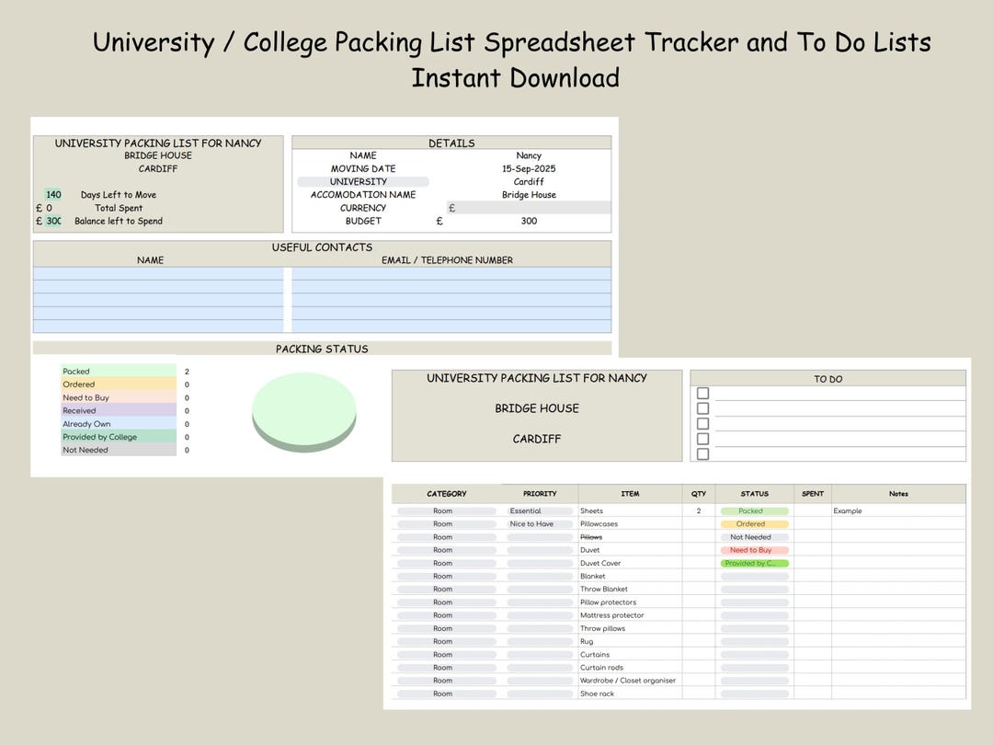Select the Nancy name cell in DETAILS
This screenshot has width=993, height=745.
pyautogui.click(x=529, y=155)
